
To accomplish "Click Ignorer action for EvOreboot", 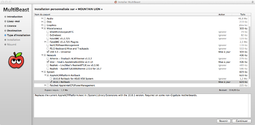I will tap(222, 35).
